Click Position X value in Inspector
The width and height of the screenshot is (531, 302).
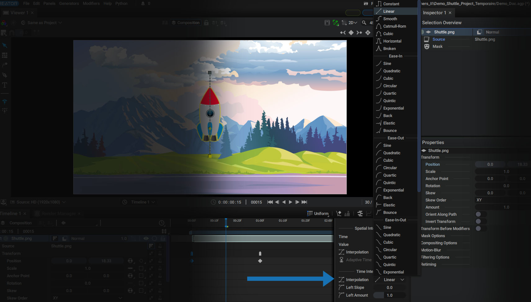[x=490, y=164]
